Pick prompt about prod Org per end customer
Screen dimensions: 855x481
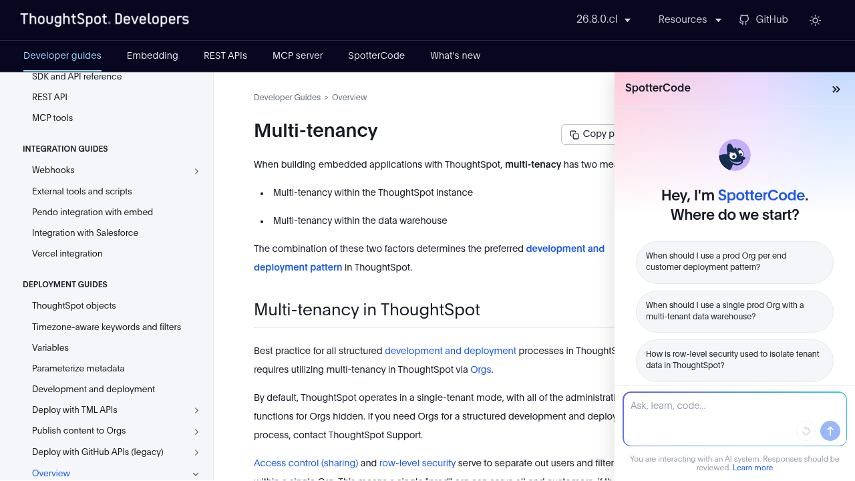click(x=735, y=262)
